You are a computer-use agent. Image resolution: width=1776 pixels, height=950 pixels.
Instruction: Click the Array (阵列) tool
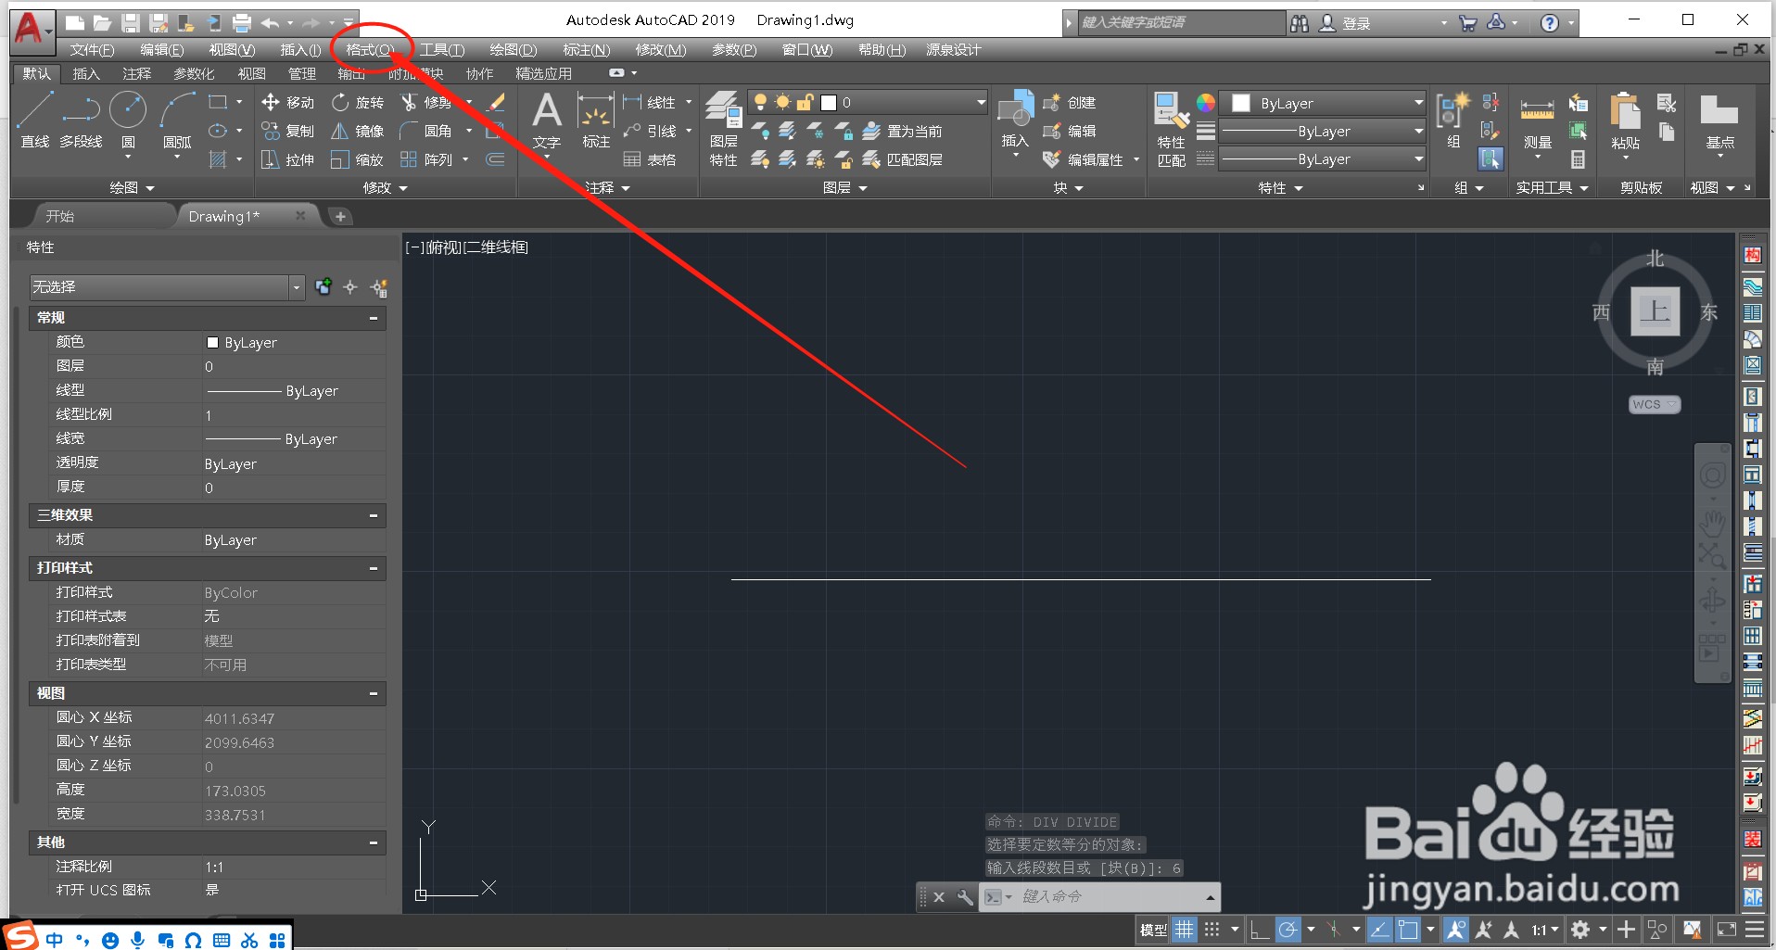point(426,159)
